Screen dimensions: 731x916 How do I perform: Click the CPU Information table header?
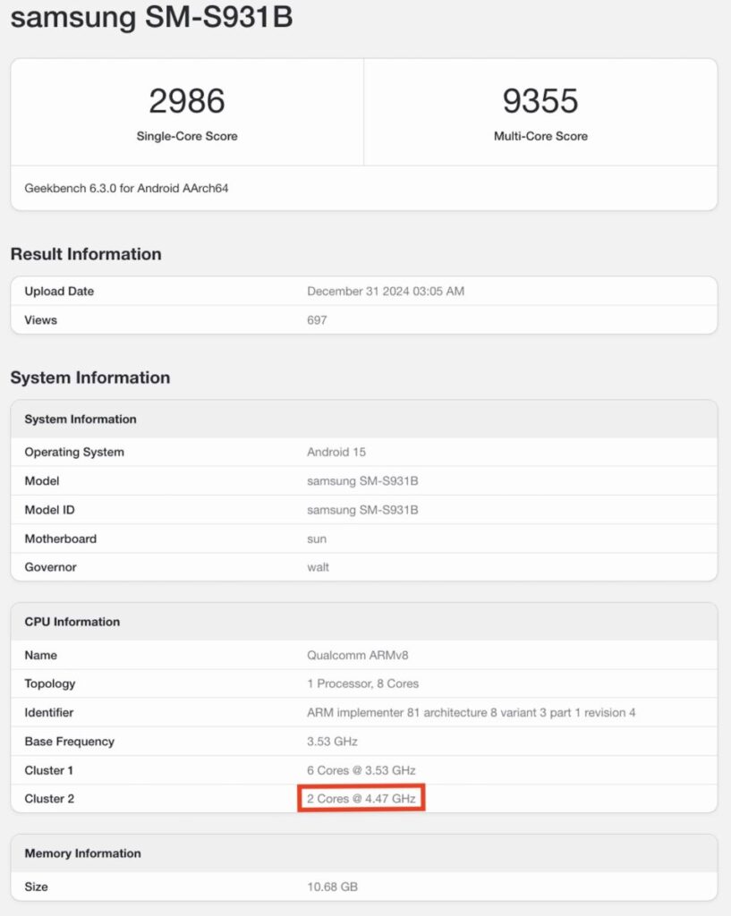pyautogui.click(x=72, y=622)
